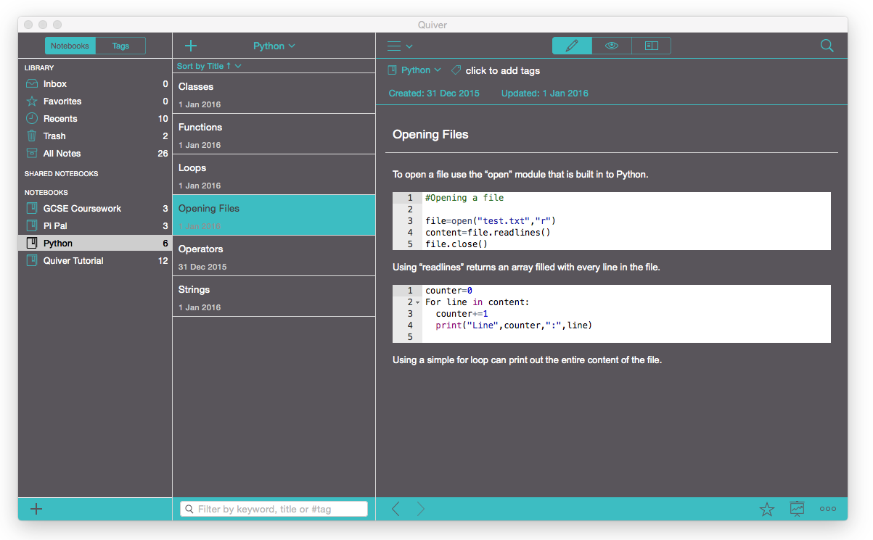Click the tag icon beside add tags
The height and width of the screenshot is (540, 873).
click(x=456, y=70)
